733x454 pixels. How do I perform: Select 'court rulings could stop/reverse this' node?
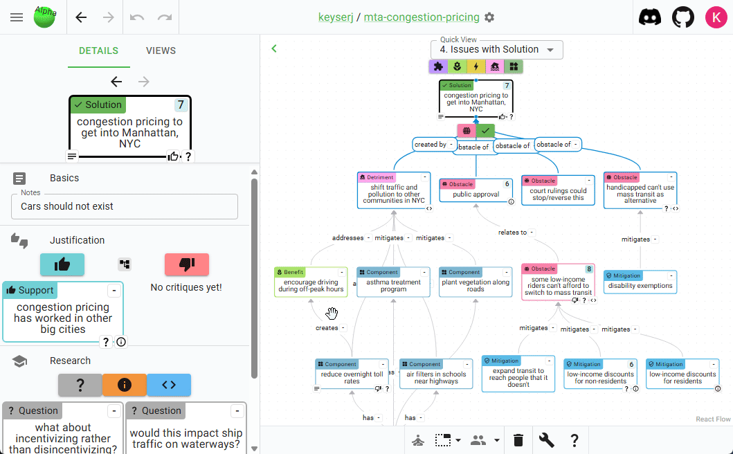point(558,190)
